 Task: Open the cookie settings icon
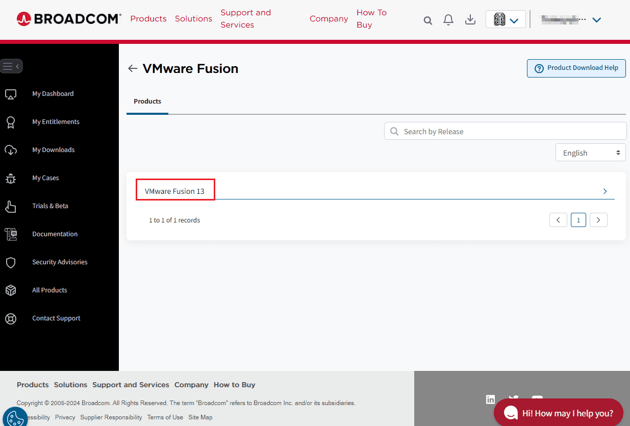pos(14,417)
